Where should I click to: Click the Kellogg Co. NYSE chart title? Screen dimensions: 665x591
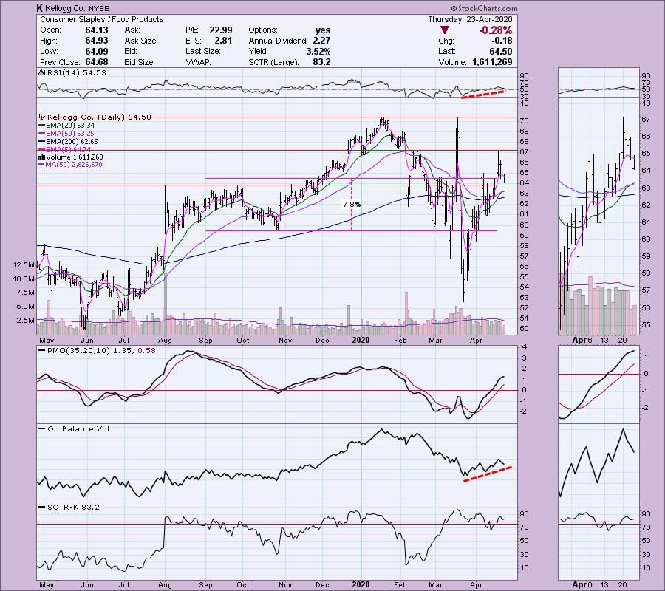(72, 8)
